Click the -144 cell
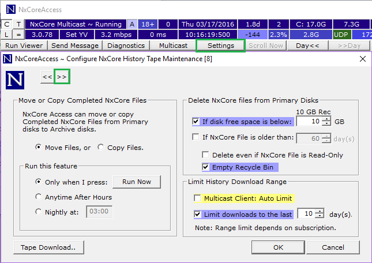Screen dimensions: 372x263 [x=253, y=35]
